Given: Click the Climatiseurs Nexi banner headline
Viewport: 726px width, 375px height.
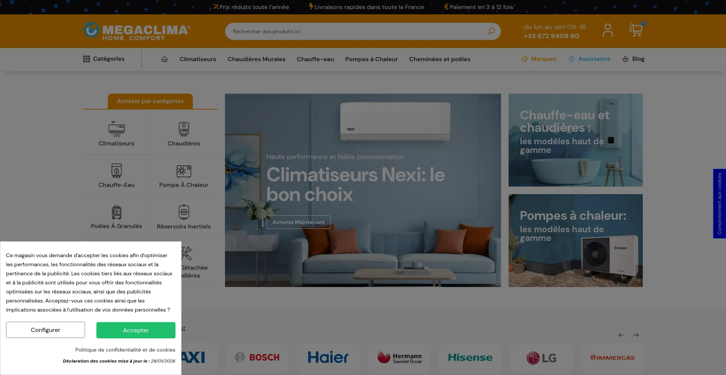Looking at the screenshot, I should 355,185.
